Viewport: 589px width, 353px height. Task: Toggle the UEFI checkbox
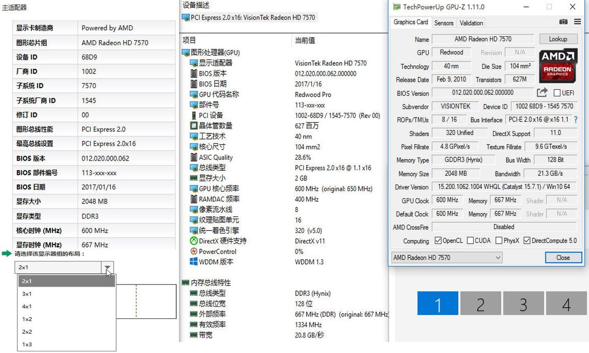557,93
